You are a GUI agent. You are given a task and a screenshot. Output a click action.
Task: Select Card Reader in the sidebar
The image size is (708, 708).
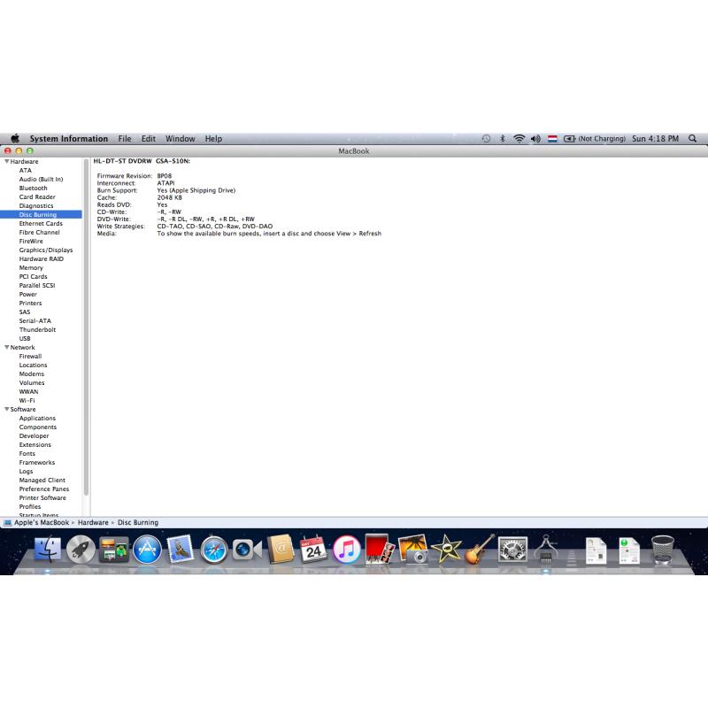(x=37, y=196)
